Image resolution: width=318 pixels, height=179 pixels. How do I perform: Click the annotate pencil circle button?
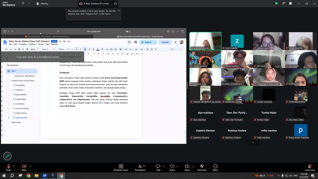click(7, 156)
